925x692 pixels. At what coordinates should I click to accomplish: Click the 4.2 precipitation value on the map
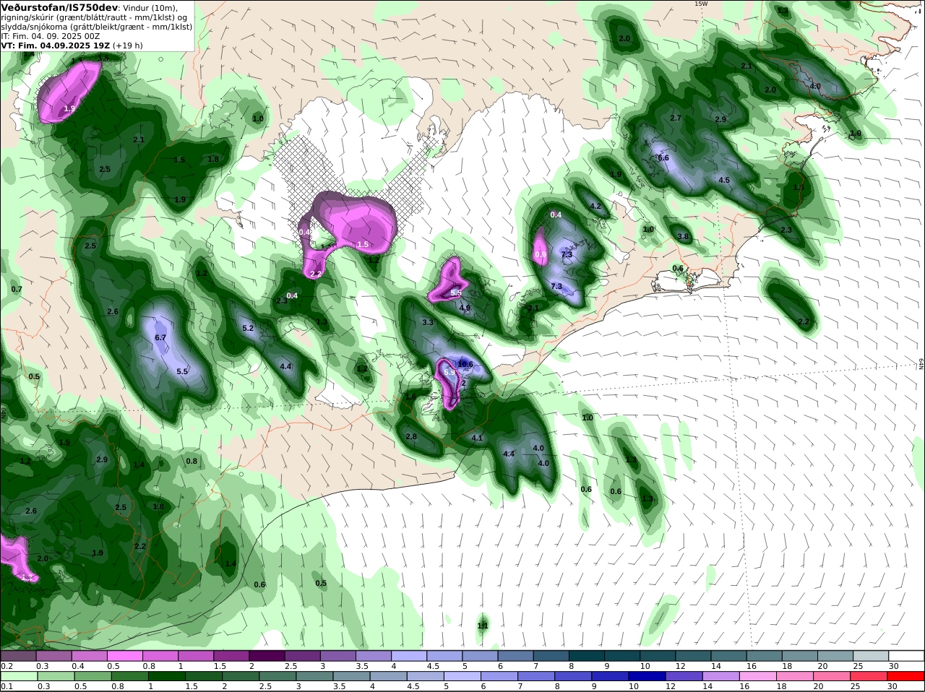point(595,206)
